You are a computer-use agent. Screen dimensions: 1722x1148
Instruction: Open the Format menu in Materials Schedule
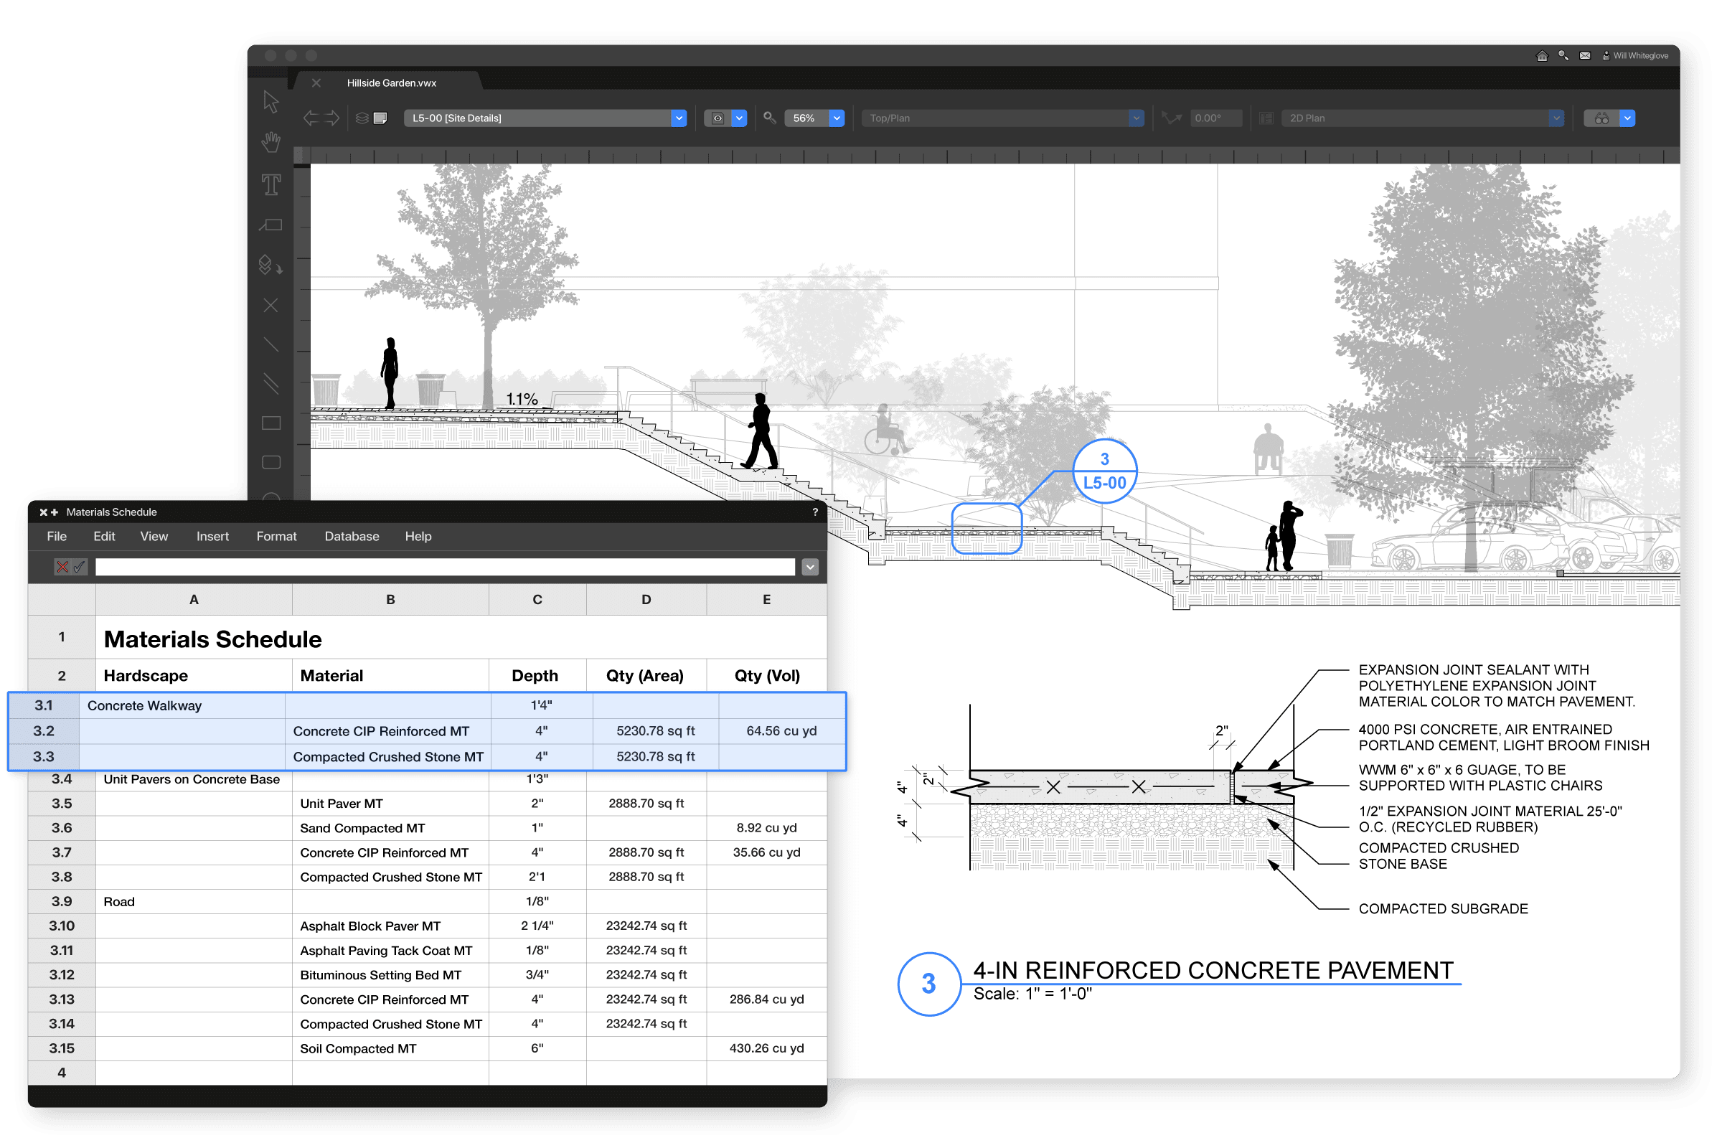pos(276,536)
